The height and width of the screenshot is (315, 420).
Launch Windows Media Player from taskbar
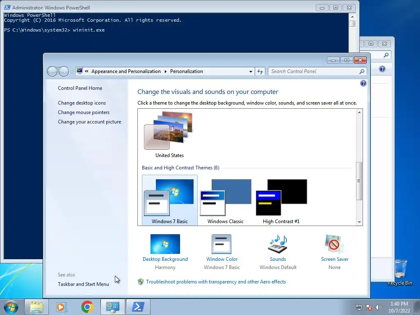coord(62,307)
